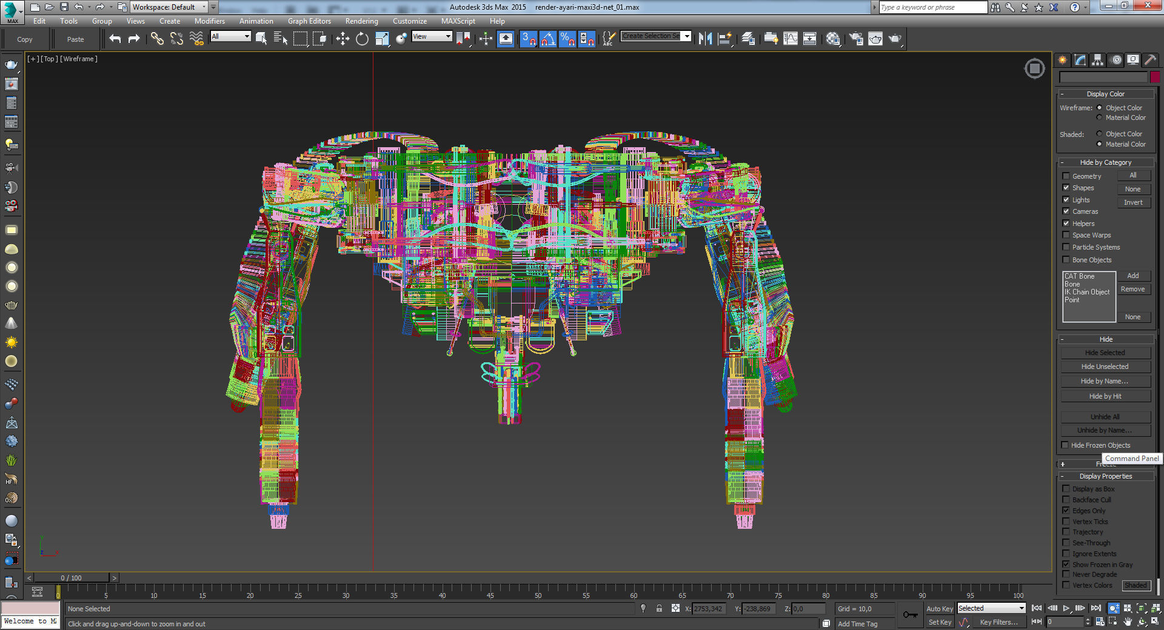Open the Layer Manager icon

pos(748,39)
